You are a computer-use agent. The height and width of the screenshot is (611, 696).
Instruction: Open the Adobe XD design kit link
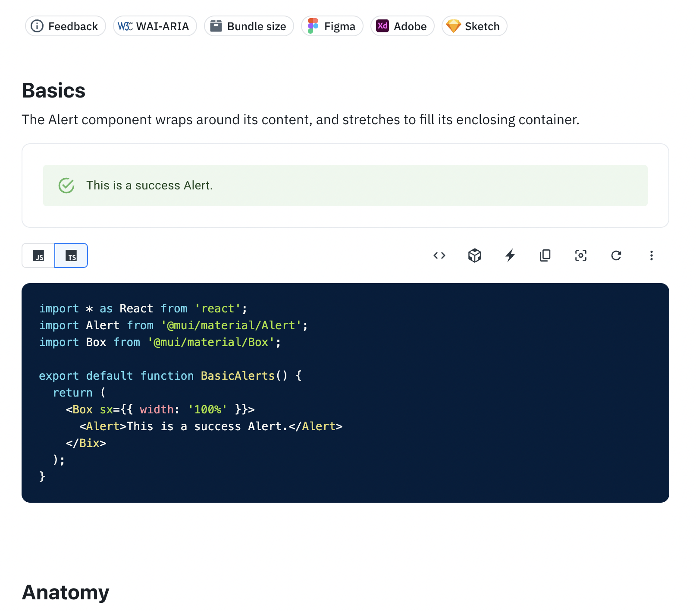(402, 26)
